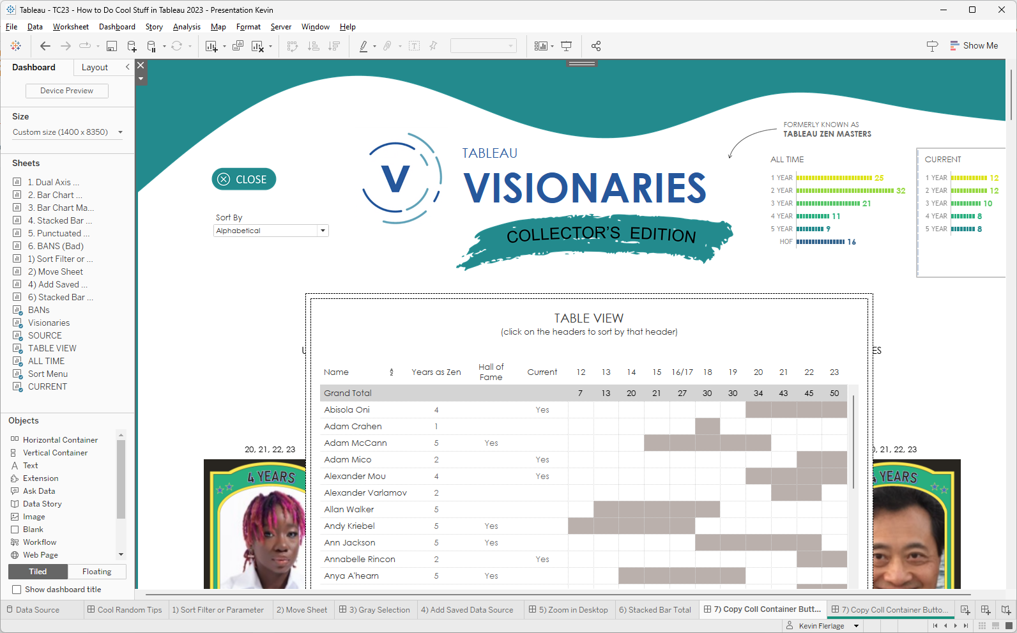
Task: Switch to the Layout tab
Action: pyautogui.click(x=95, y=68)
